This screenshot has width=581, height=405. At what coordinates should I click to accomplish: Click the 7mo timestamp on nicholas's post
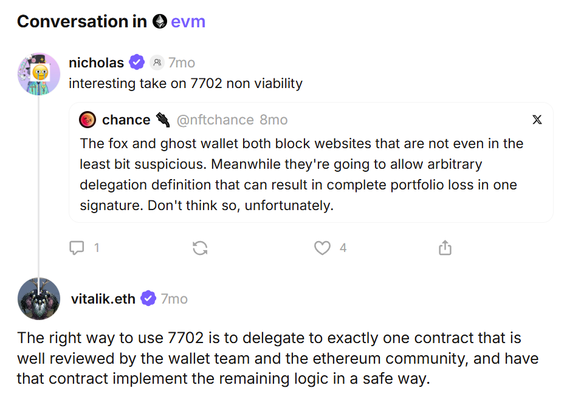coord(181,63)
